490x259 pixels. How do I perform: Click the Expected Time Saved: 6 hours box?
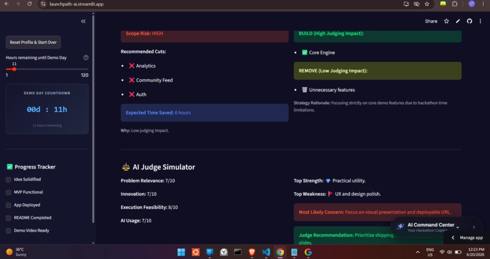click(x=205, y=113)
